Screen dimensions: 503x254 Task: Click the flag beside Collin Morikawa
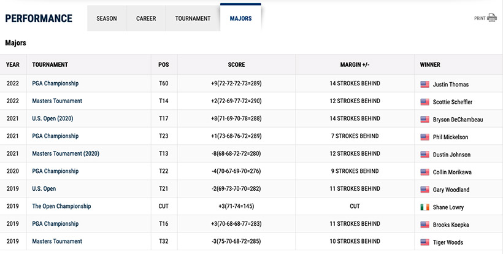click(x=424, y=172)
